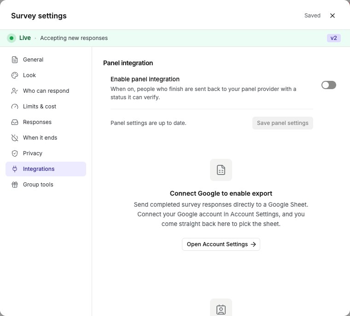350x316 pixels.
Task: Click Save panel settings button
Action: pos(283,123)
